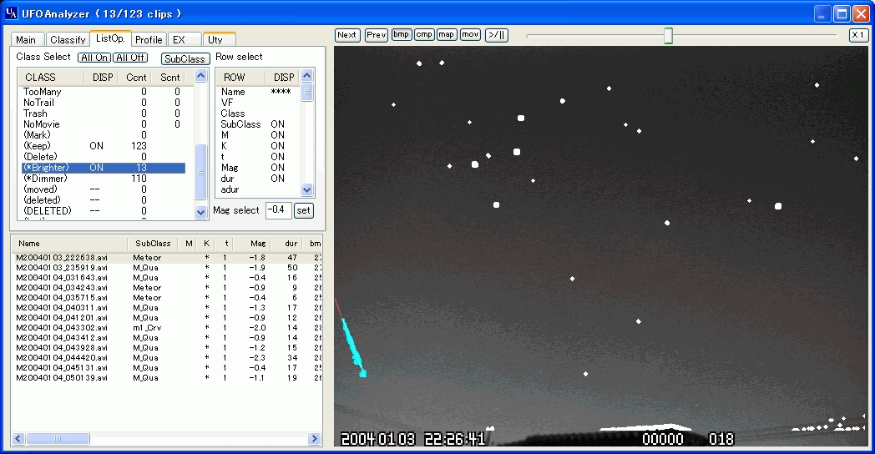Viewport: 875px width, 454px height.
Task: Click the playback position slider handle
Action: (x=668, y=35)
